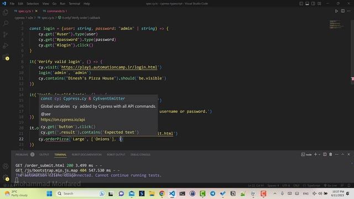Click Go Live in status bar
The height and width of the screenshot is (199, 354).
coord(330,186)
